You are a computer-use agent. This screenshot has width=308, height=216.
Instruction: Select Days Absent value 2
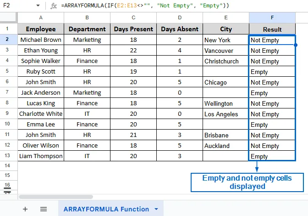click(180, 40)
